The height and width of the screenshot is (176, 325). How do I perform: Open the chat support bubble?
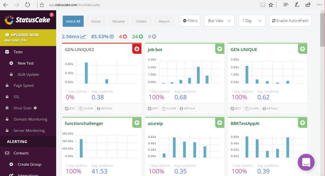click(x=306, y=162)
